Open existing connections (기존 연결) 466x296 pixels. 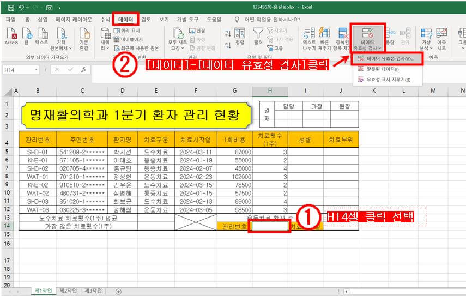(x=84, y=39)
